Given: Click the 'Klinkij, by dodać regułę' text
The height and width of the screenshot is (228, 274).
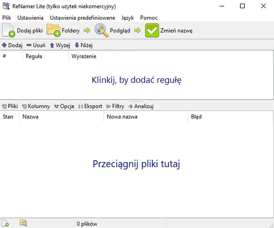Looking at the screenshot, I should coord(137,80).
